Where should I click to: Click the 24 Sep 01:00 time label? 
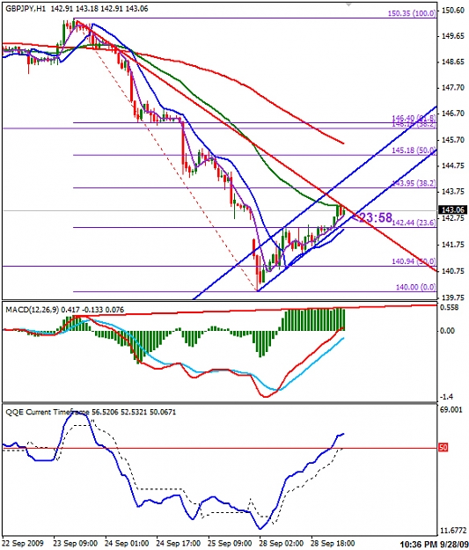point(128,543)
